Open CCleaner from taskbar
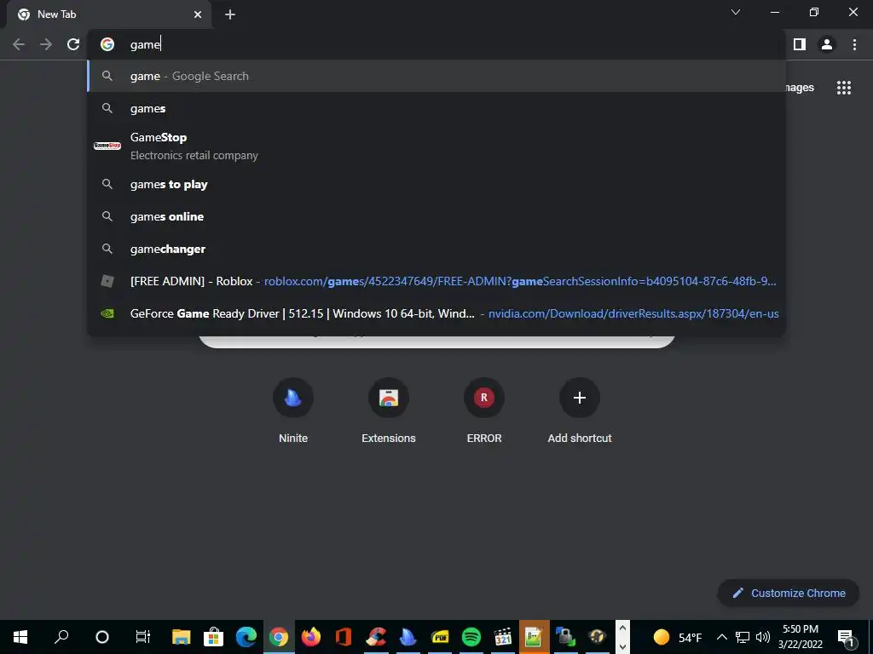The image size is (873, 654). coord(376,637)
